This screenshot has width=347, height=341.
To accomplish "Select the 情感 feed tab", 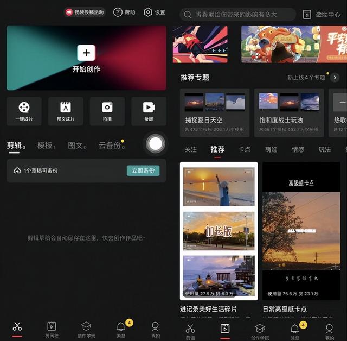I will [x=298, y=149].
